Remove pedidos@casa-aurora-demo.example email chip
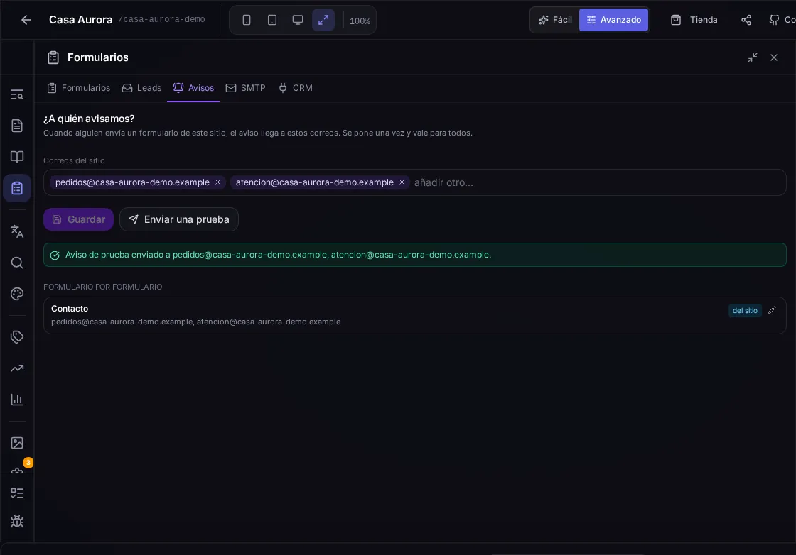This screenshot has width=796, height=555. click(217, 182)
